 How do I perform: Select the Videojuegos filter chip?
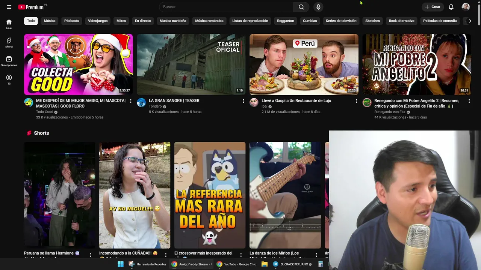tap(98, 21)
